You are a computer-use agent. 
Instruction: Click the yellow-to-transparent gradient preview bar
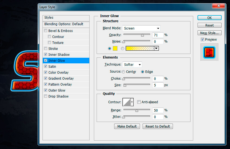pos(140,48)
